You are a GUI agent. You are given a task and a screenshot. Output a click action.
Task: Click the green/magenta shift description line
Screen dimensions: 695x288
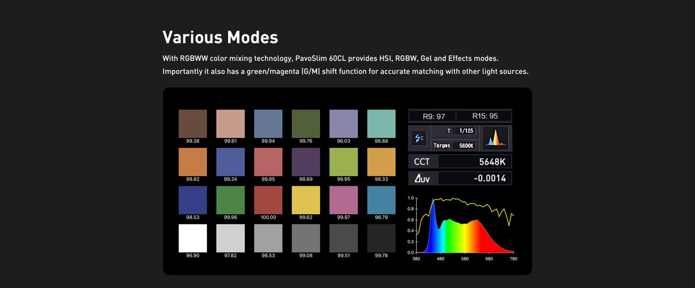point(345,71)
